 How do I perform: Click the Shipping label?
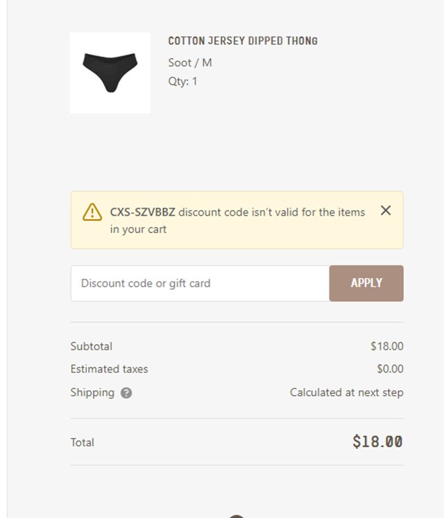click(x=92, y=392)
